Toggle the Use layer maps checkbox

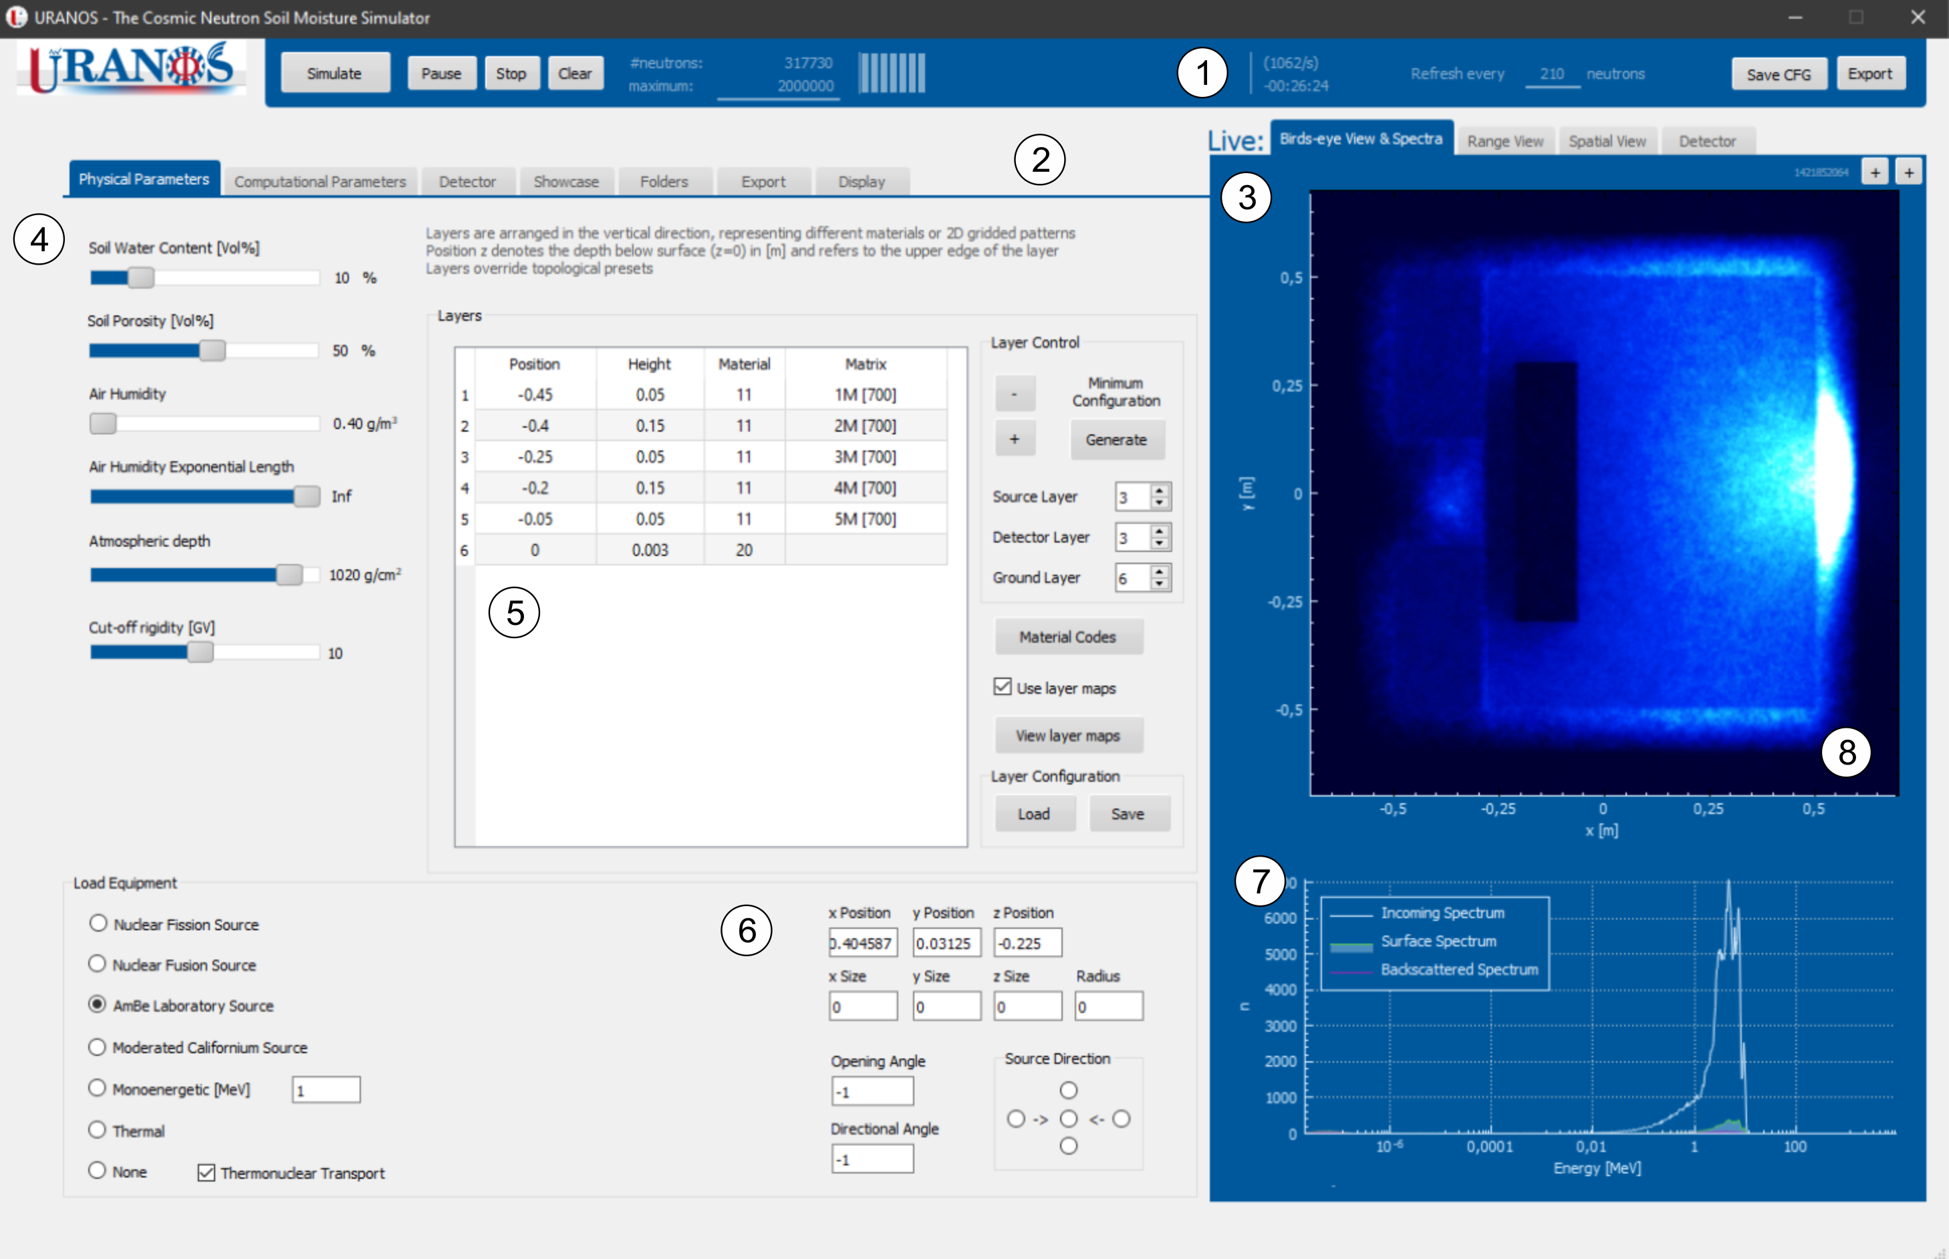(1003, 687)
